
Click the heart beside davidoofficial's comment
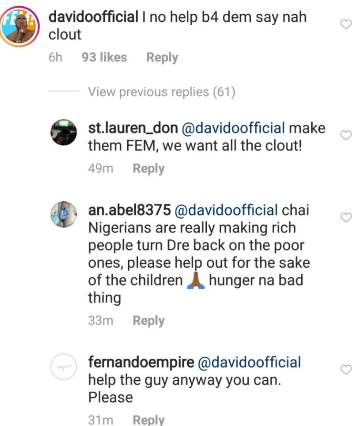coord(346,24)
